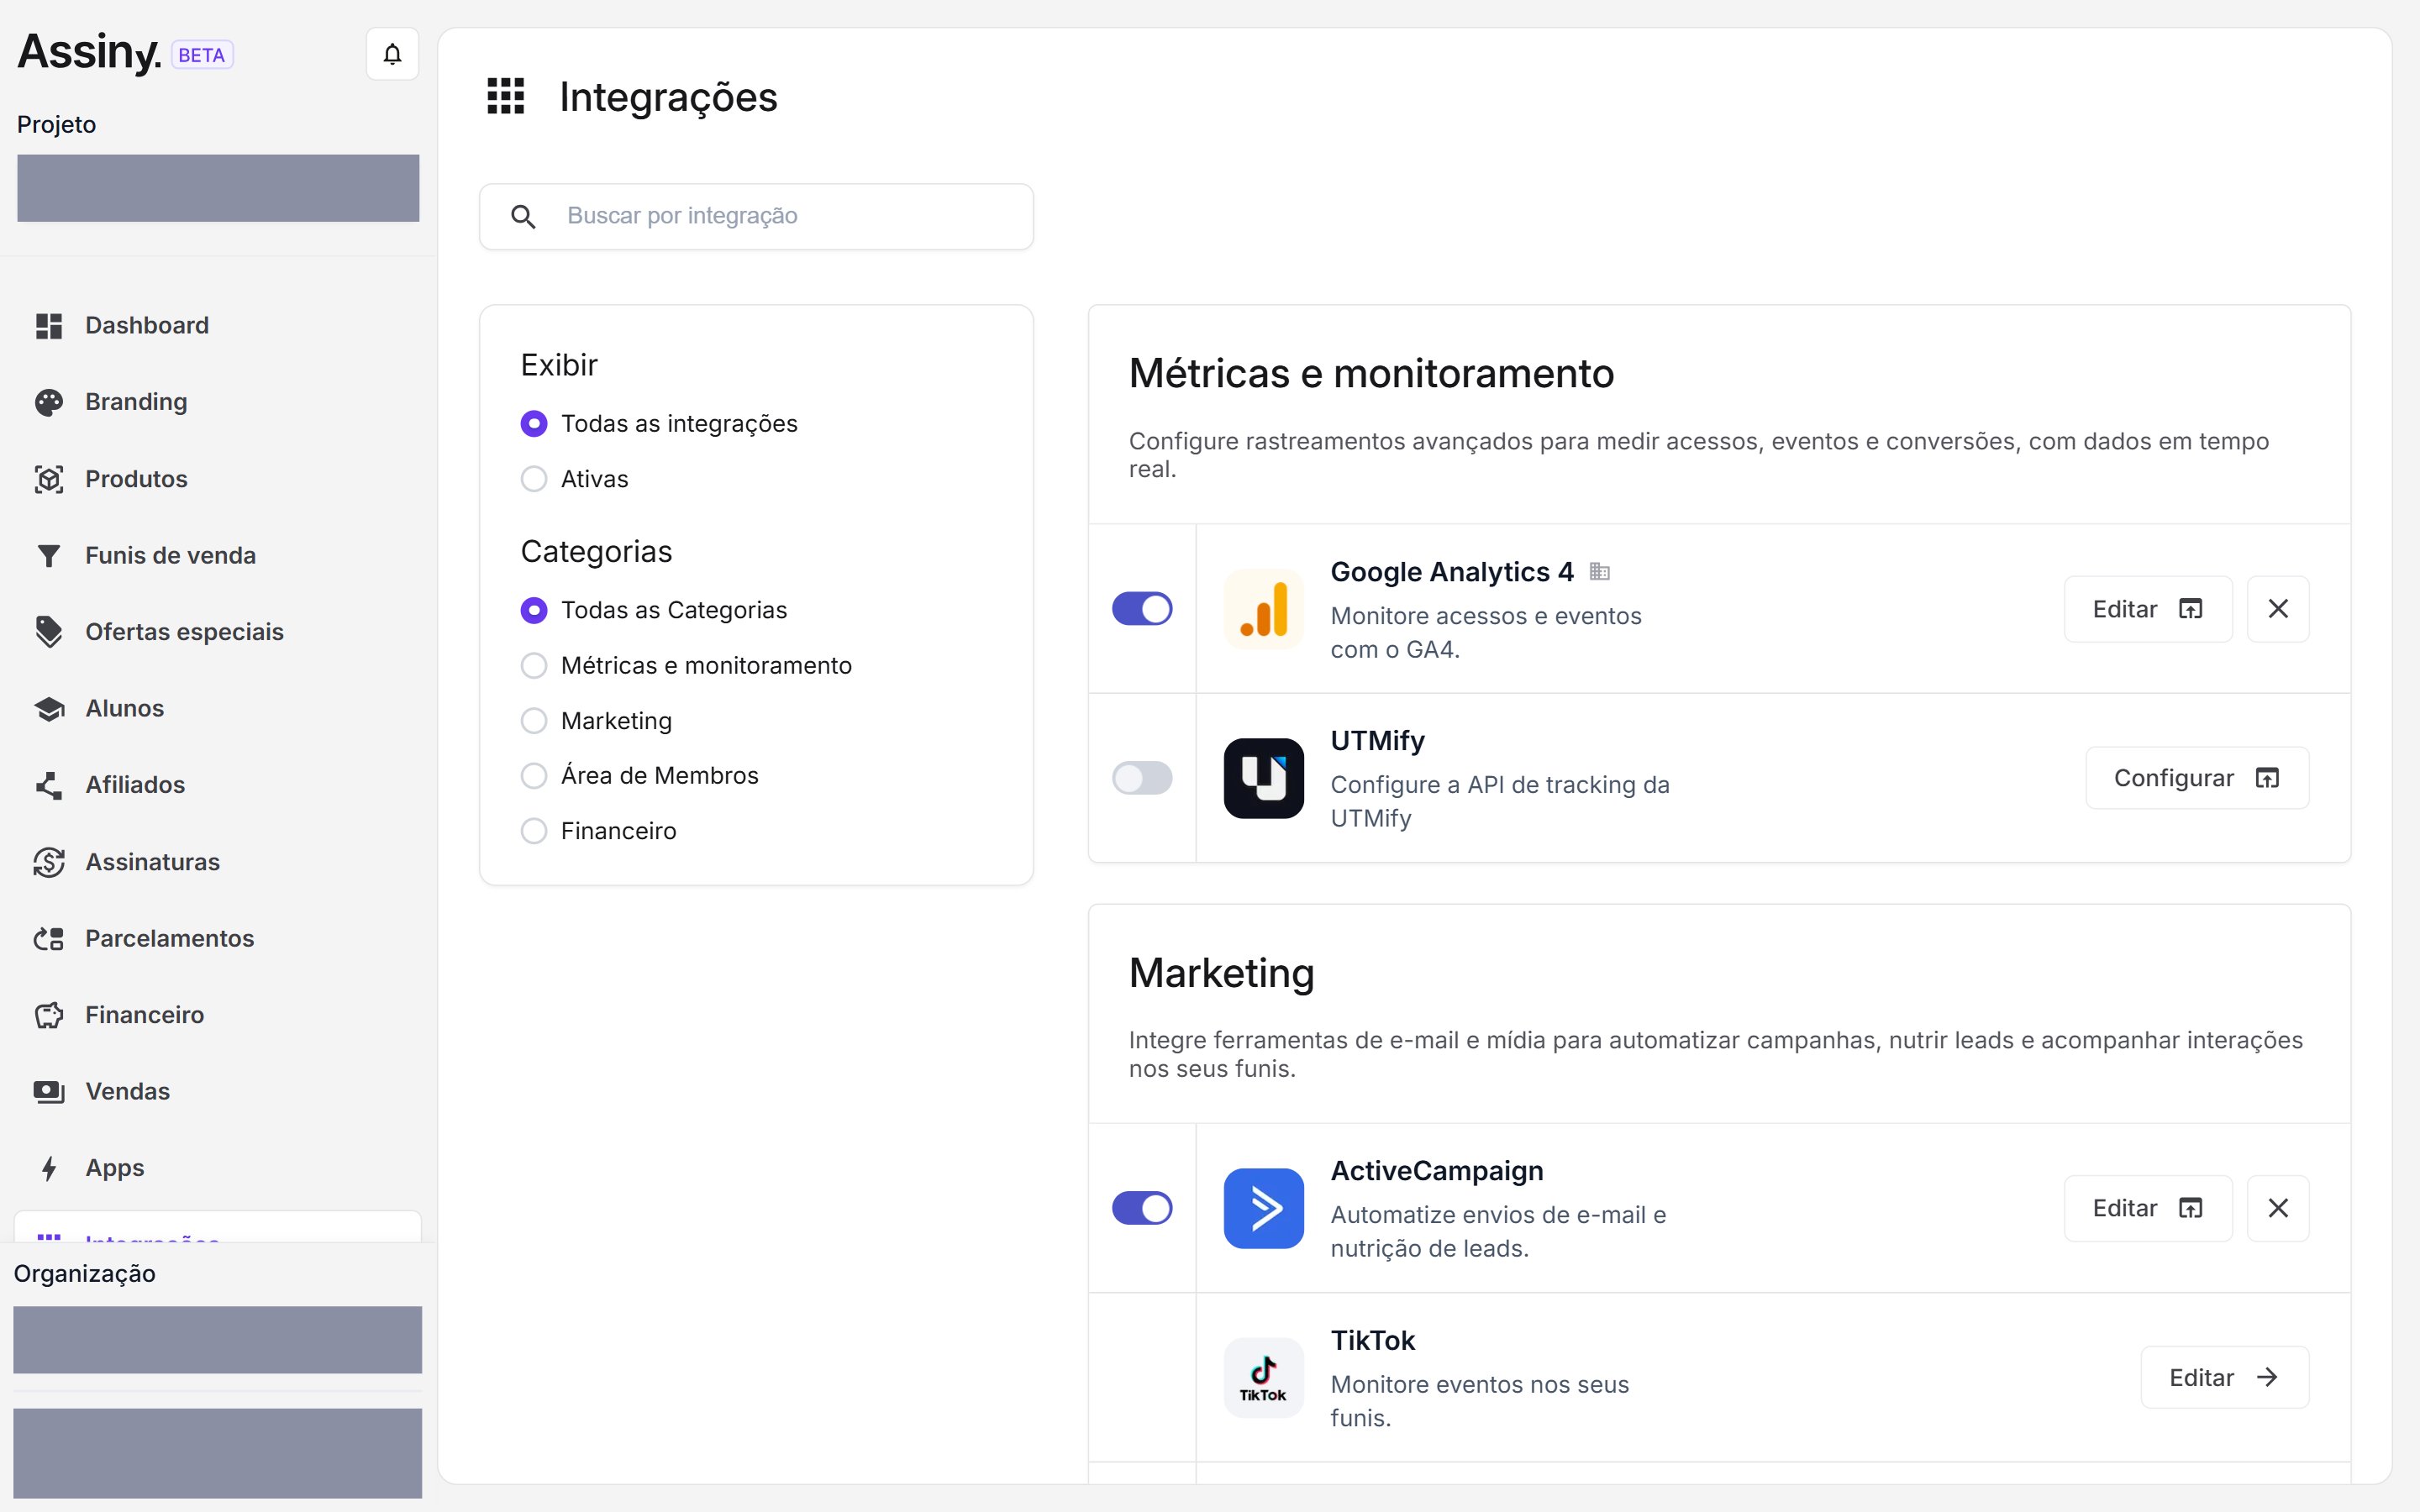This screenshot has width=2420, height=1512.
Task: Click the Afiliados share icon
Action: (49, 785)
